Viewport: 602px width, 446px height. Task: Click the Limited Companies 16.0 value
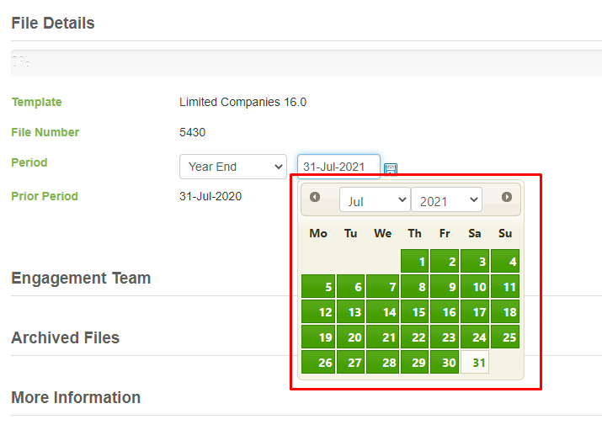pyautogui.click(x=242, y=102)
